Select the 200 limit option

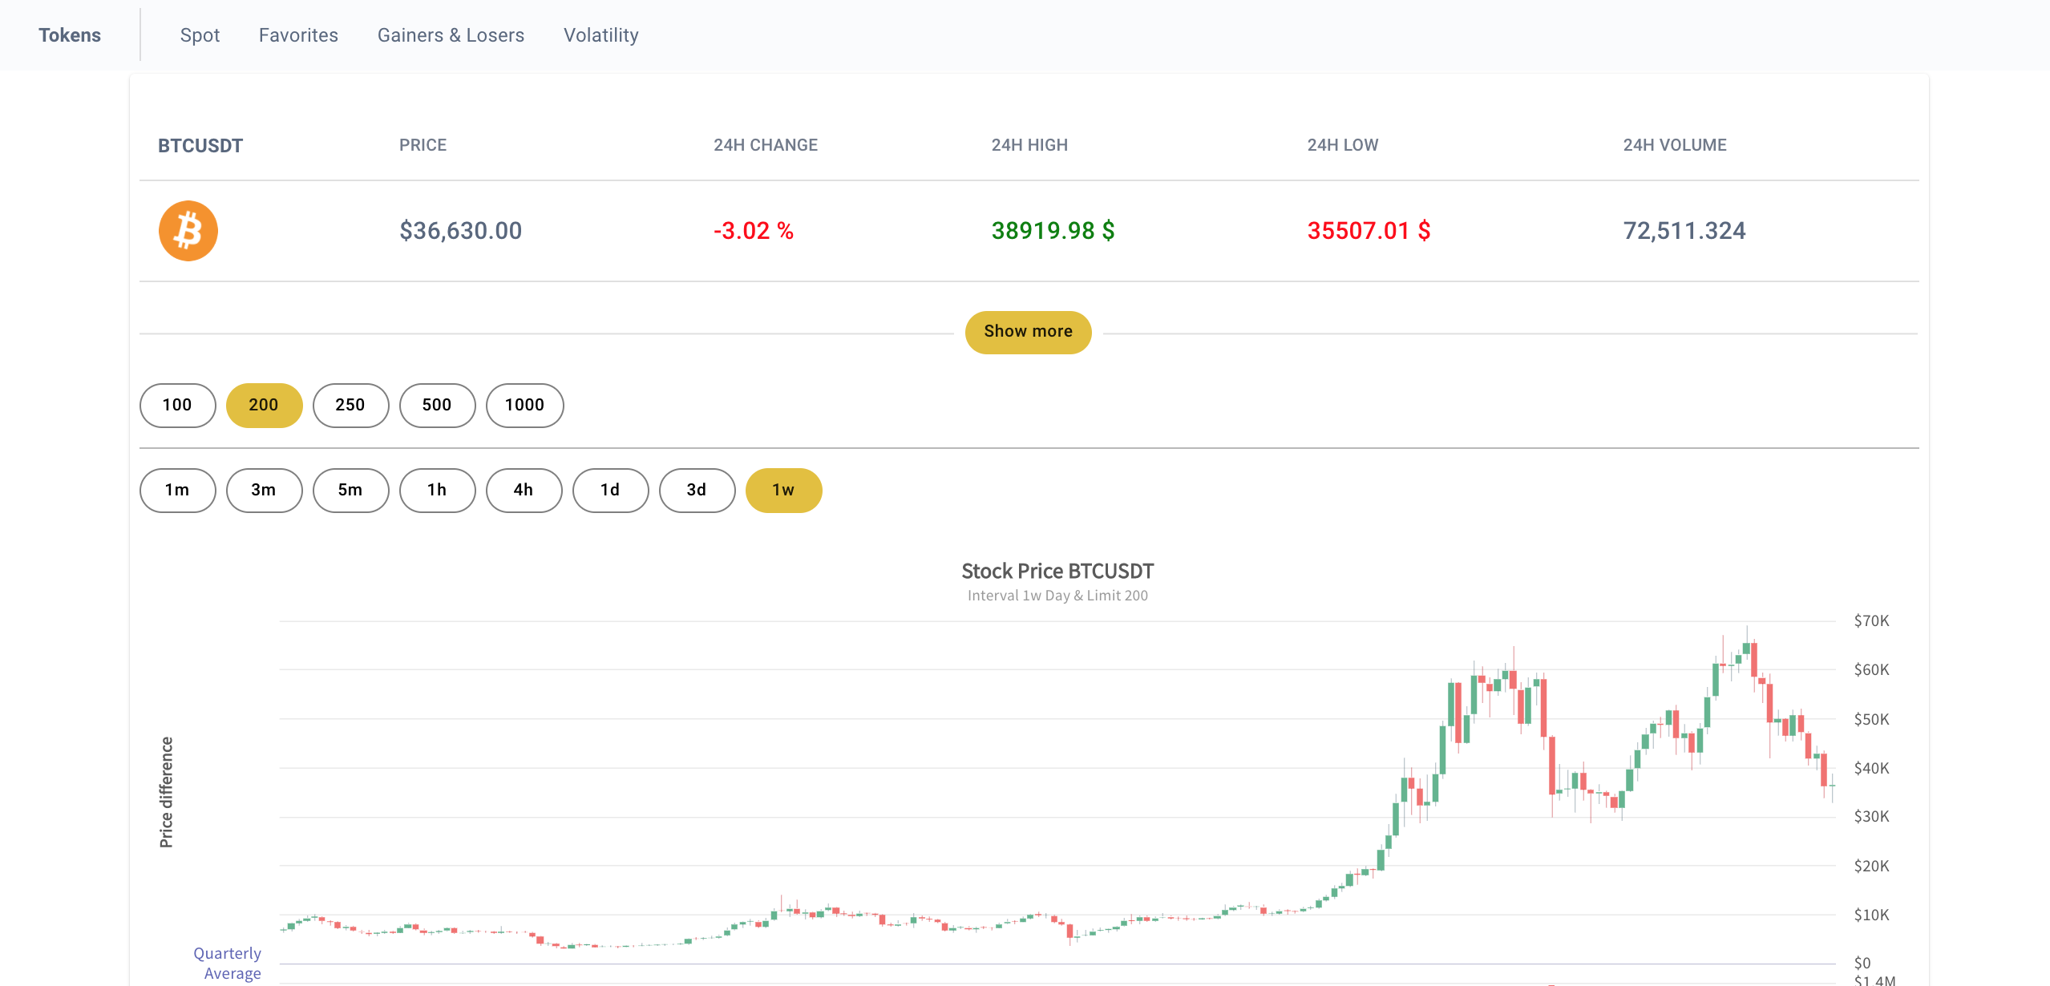click(264, 405)
